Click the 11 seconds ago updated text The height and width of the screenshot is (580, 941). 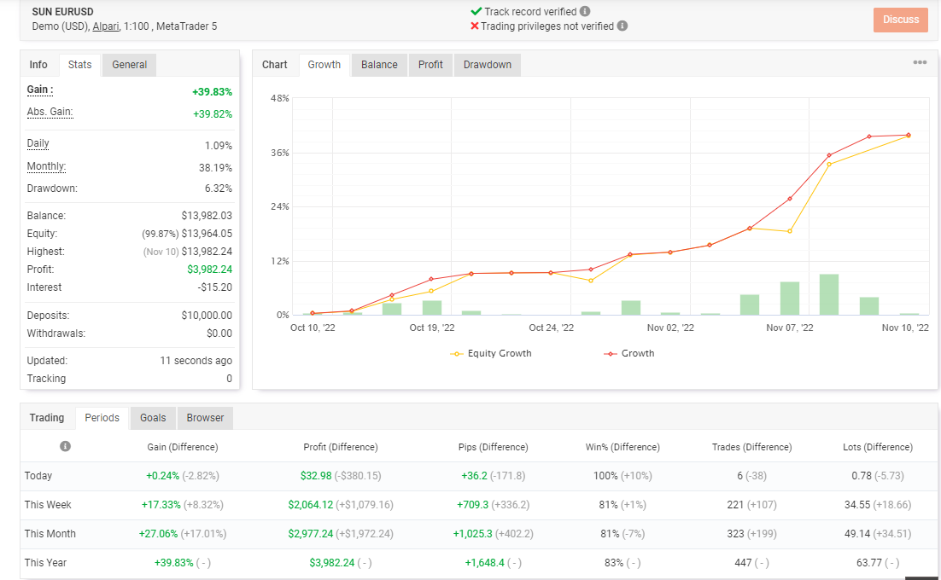[196, 361]
